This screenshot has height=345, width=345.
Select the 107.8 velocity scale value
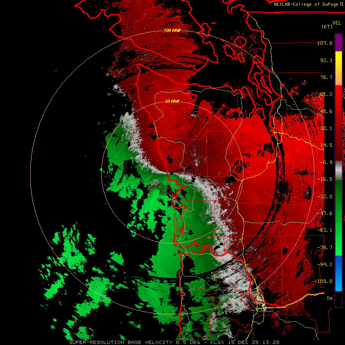pos(325,43)
